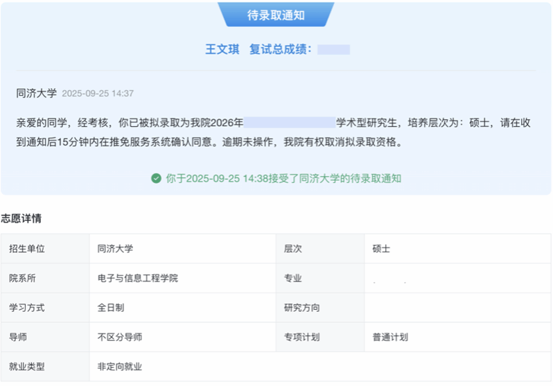Click the redacted score field

click(333, 50)
